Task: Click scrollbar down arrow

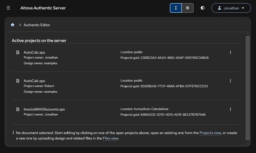Action: pyautogui.click(x=248, y=144)
